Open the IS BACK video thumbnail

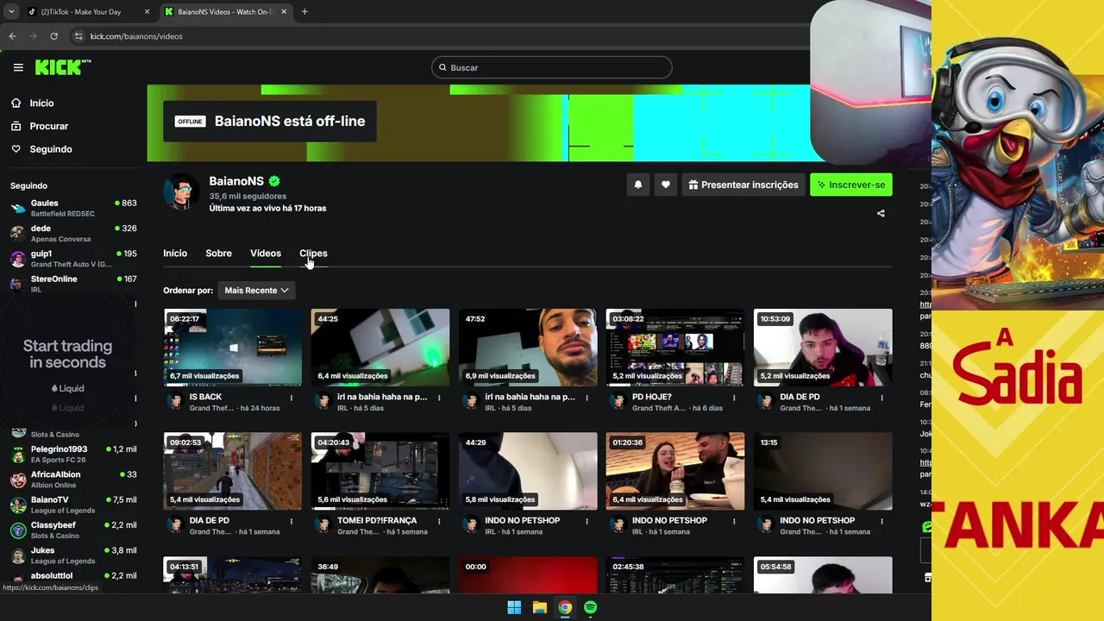pos(233,347)
